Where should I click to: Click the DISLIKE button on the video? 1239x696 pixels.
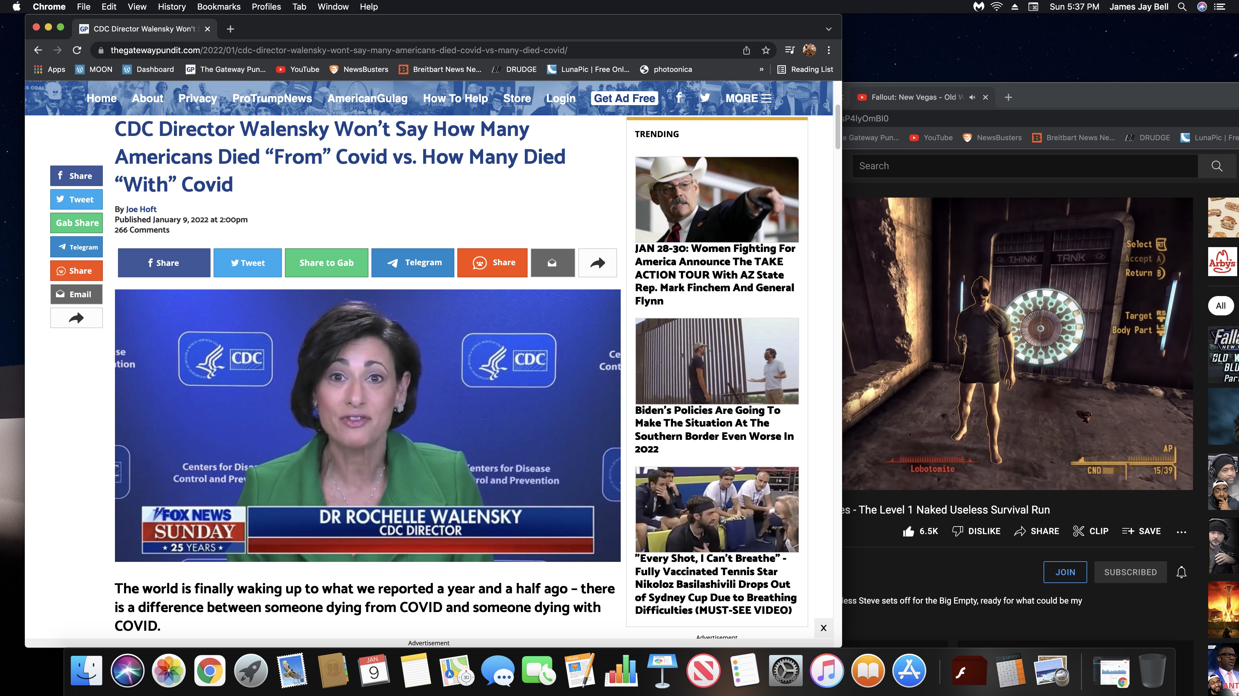pyautogui.click(x=976, y=531)
